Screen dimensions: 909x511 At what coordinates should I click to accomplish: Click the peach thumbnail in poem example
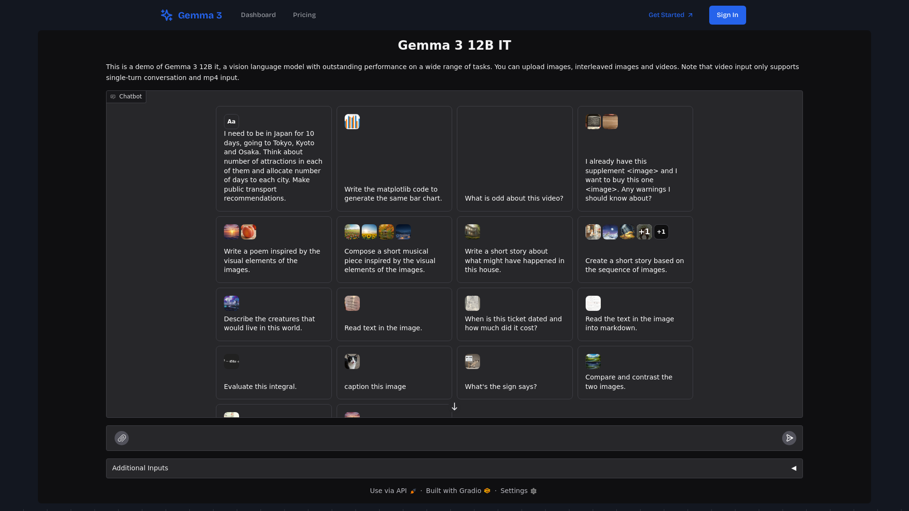(249, 232)
